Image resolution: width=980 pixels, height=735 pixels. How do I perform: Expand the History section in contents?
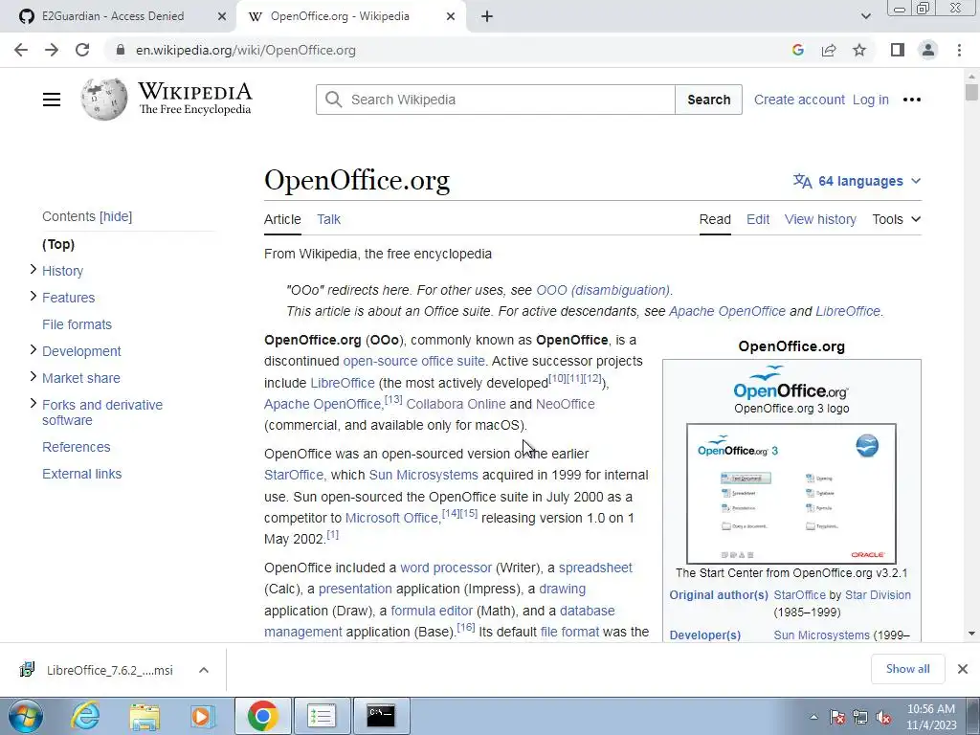(x=33, y=269)
